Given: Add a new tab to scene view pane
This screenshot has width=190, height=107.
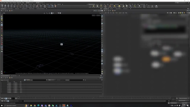Looking at the screenshot, I should click(46, 9).
